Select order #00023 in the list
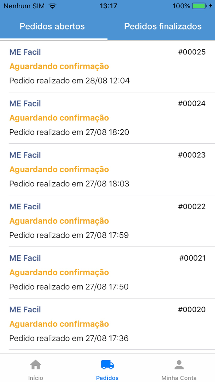The image size is (215, 382). tap(107, 169)
